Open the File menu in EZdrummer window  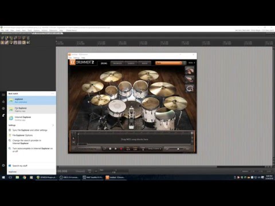pyautogui.click(x=70, y=58)
